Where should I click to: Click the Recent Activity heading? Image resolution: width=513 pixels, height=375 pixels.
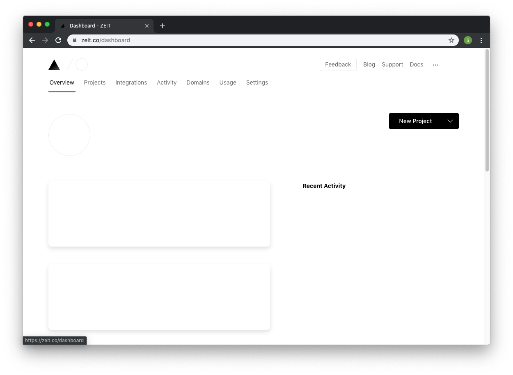pos(324,186)
